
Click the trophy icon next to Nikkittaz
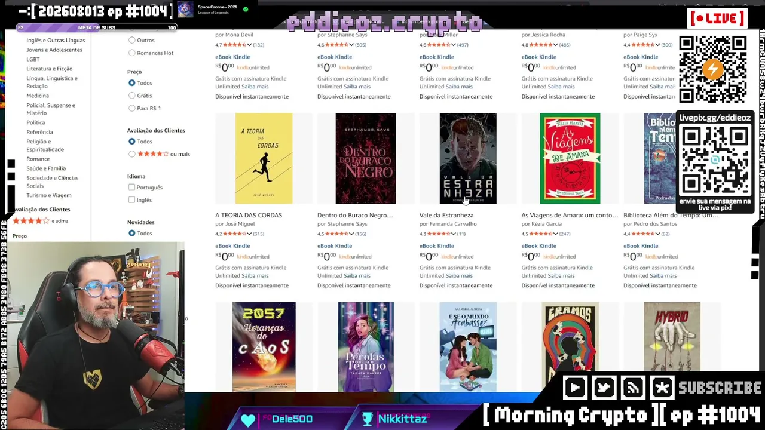click(368, 419)
